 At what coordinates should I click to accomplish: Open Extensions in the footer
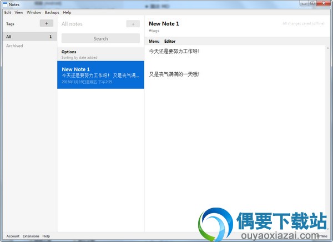tap(31, 236)
